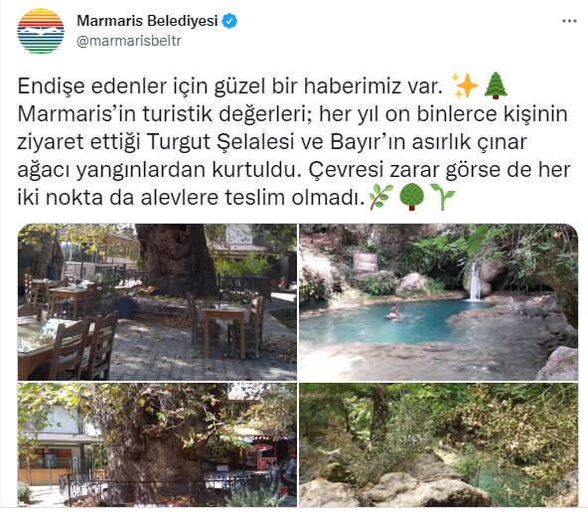This screenshot has height=512, width=588.
Task: Click the words "Turgut Şelalesi" in tweet
Action: point(220,142)
